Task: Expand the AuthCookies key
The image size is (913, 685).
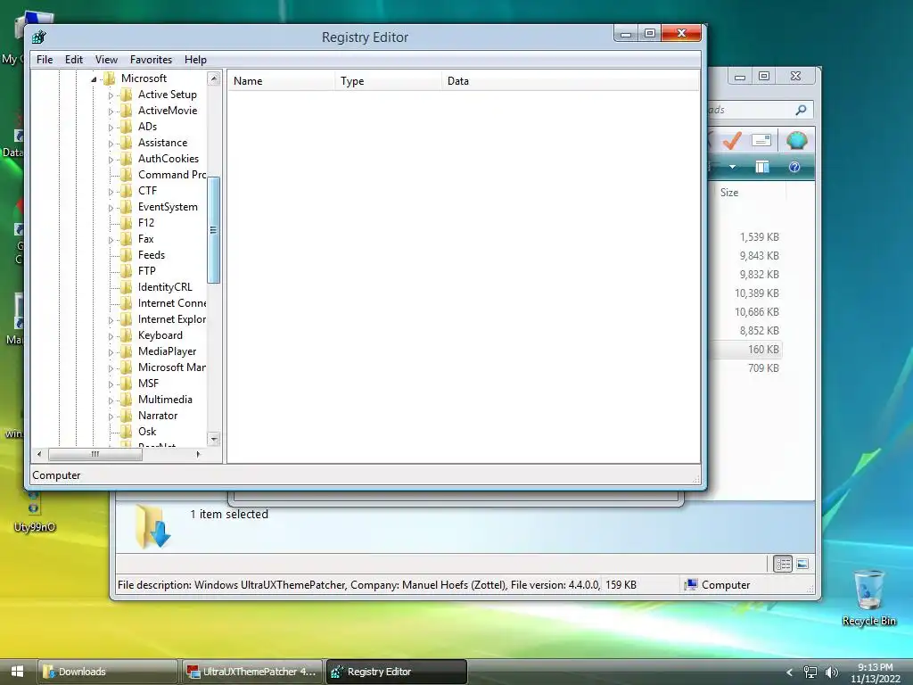Action: click(111, 159)
